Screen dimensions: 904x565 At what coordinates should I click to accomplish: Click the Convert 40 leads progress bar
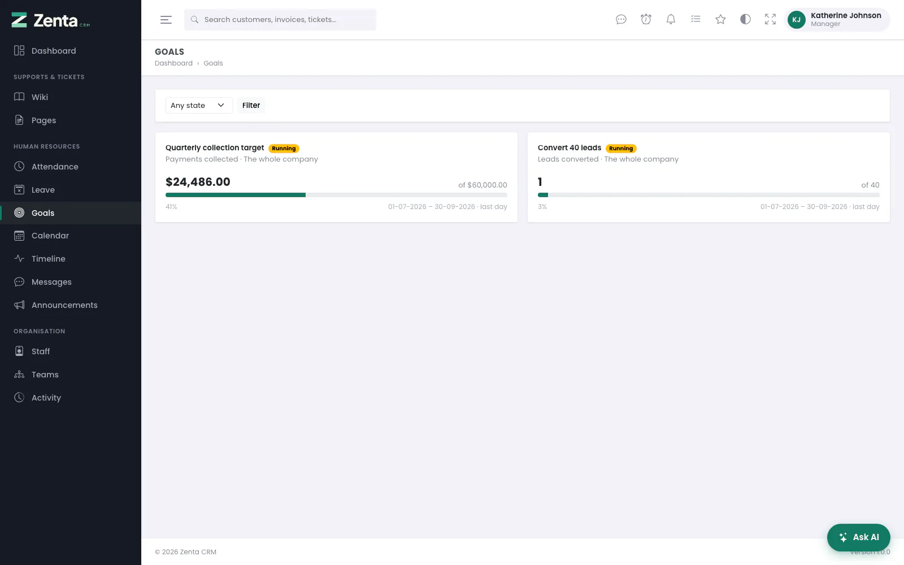[709, 195]
